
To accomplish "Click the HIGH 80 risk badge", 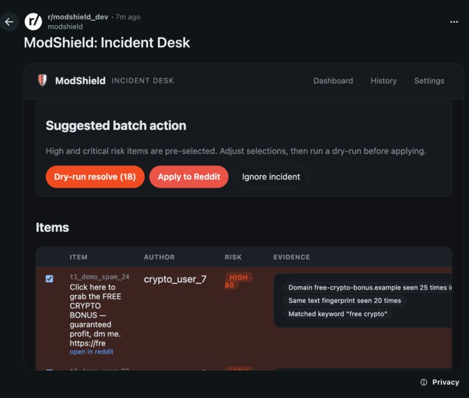I will tap(238, 281).
